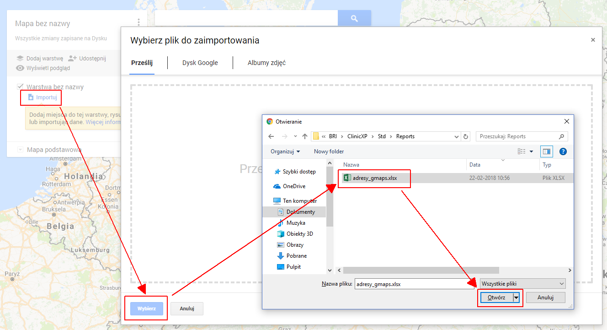Click the view mode icon in file dialog

[x=522, y=151]
